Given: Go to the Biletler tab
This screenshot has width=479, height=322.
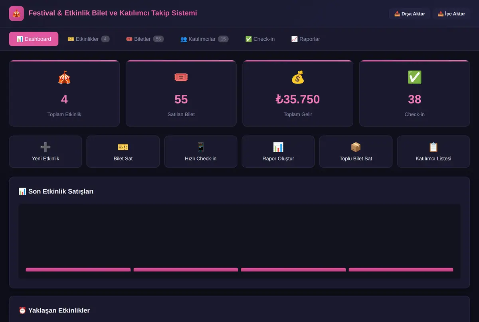Looking at the screenshot, I should point(145,39).
